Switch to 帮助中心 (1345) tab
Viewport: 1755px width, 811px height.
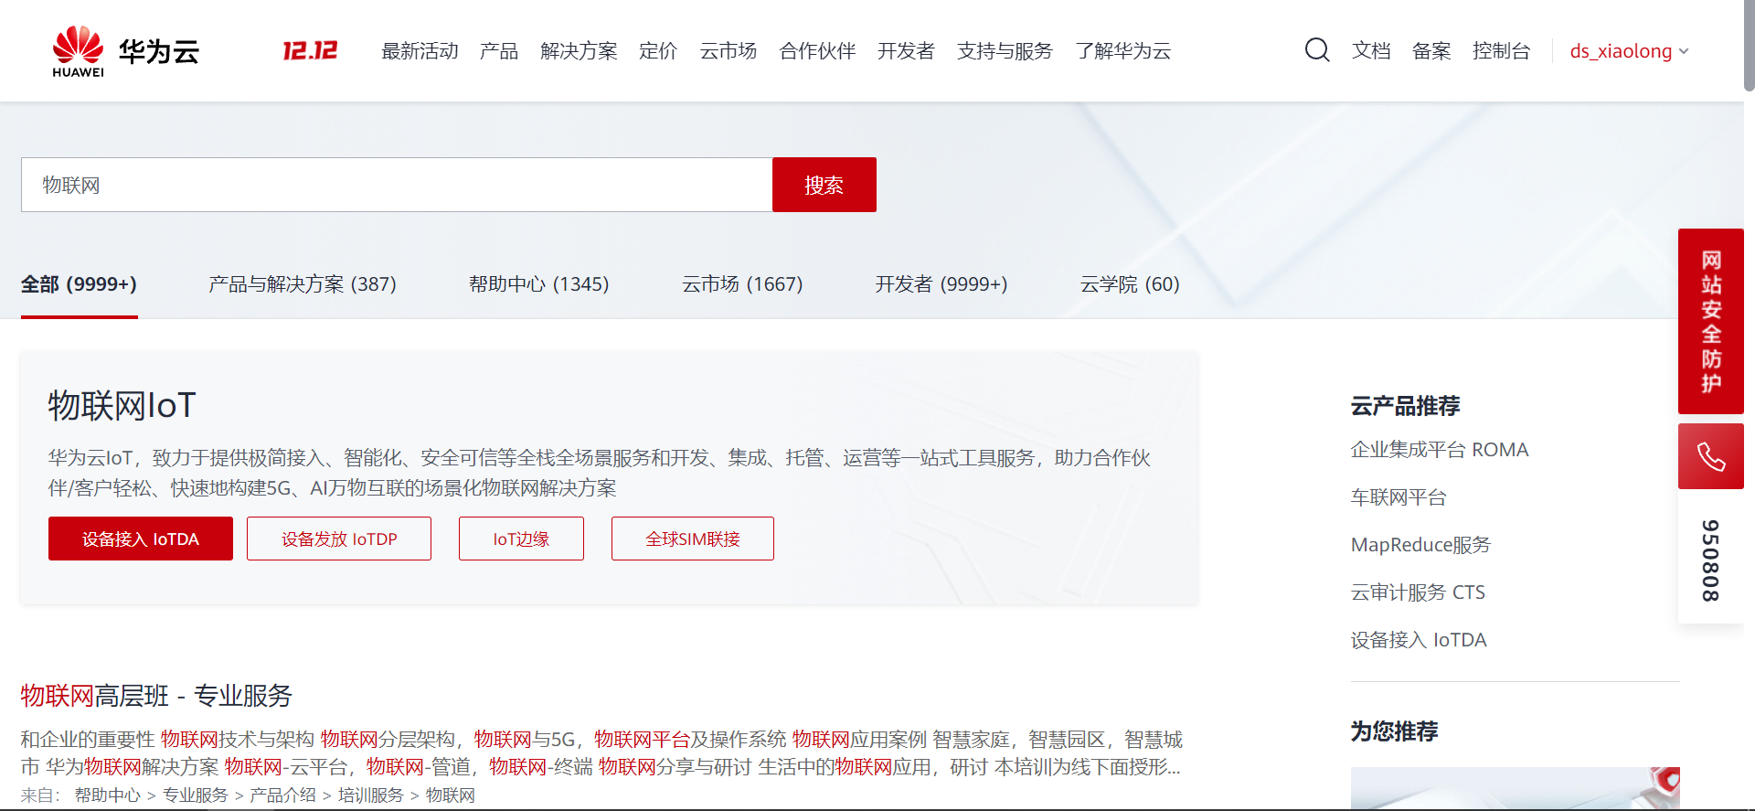(539, 284)
